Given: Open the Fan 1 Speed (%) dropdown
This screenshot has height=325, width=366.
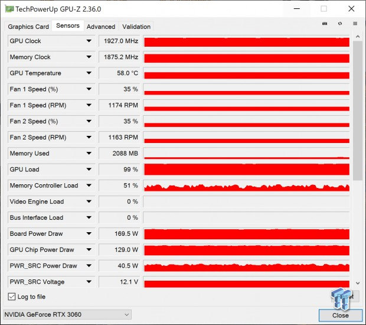Looking at the screenshot, I should click(89, 89).
